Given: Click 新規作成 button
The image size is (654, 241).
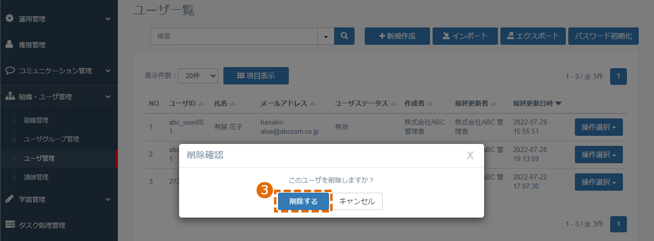Looking at the screenshot, I should click(x=397, y=36).
